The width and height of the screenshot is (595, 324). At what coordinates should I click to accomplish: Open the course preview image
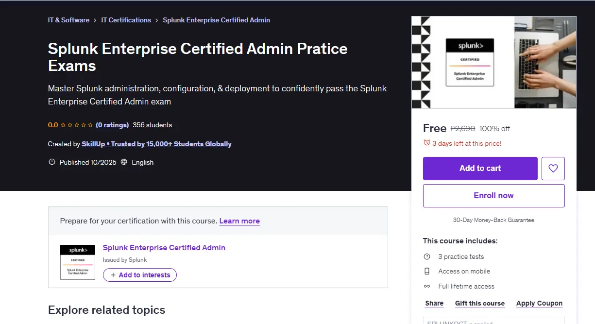(493, 62)
